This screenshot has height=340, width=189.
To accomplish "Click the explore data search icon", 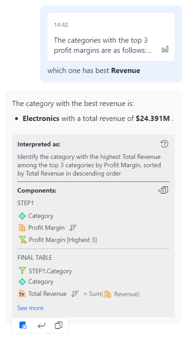I will pyautogui.click(x=23, y=325).
